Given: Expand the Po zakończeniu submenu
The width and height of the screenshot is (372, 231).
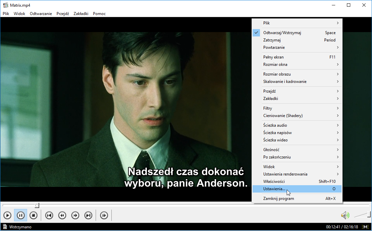Looking at the screenshot, I should tap(297, 157).
